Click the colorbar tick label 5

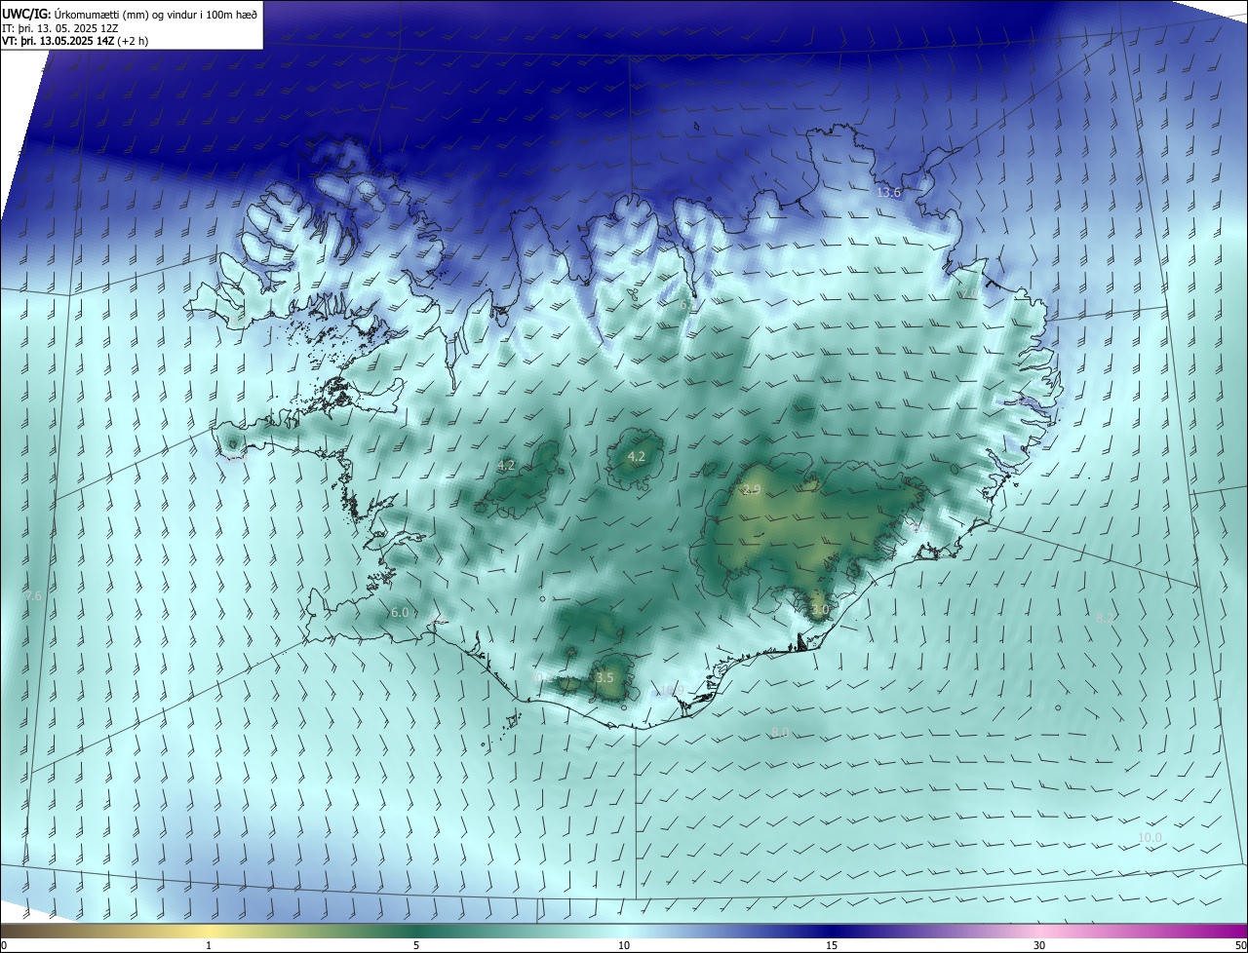click(x=416, y=945)
